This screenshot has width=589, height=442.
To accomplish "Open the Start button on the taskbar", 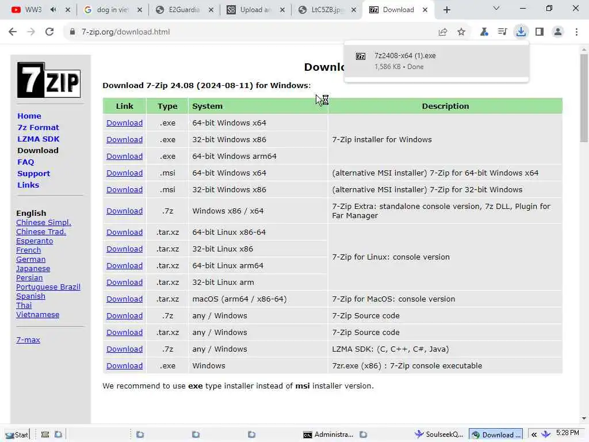I will (x=17, y=435).
